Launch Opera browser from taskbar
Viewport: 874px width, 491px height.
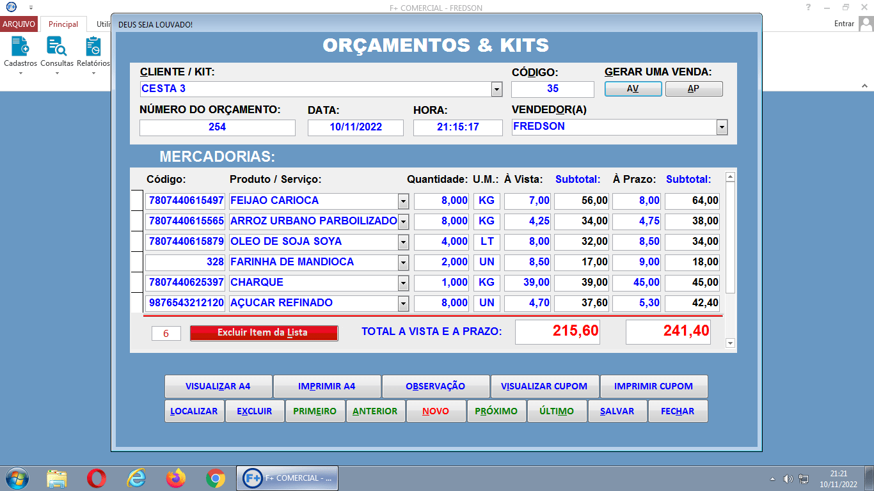pyautogui.click(x=97, y=478)
